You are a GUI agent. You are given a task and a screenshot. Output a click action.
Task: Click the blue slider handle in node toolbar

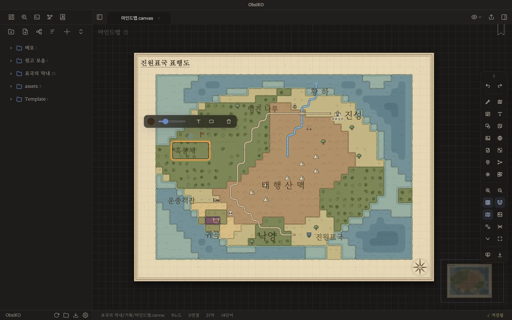tap(165, 121)
